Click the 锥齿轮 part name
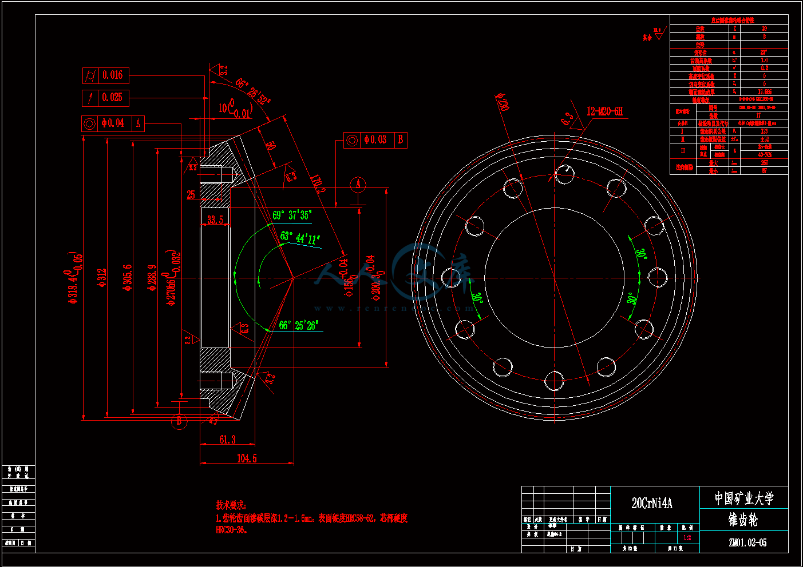Image resolution: width=803 pixels, height=567 pixels. pos(743,520)
